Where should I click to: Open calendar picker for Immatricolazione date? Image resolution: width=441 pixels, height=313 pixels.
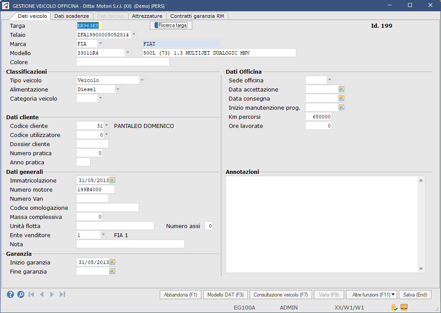click(x=112, y=180)
